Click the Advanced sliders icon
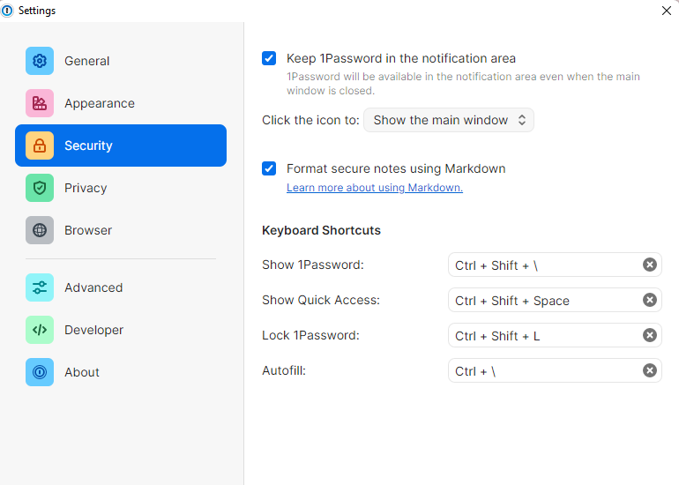Screen dimensions: 679x485 point(40,287)
